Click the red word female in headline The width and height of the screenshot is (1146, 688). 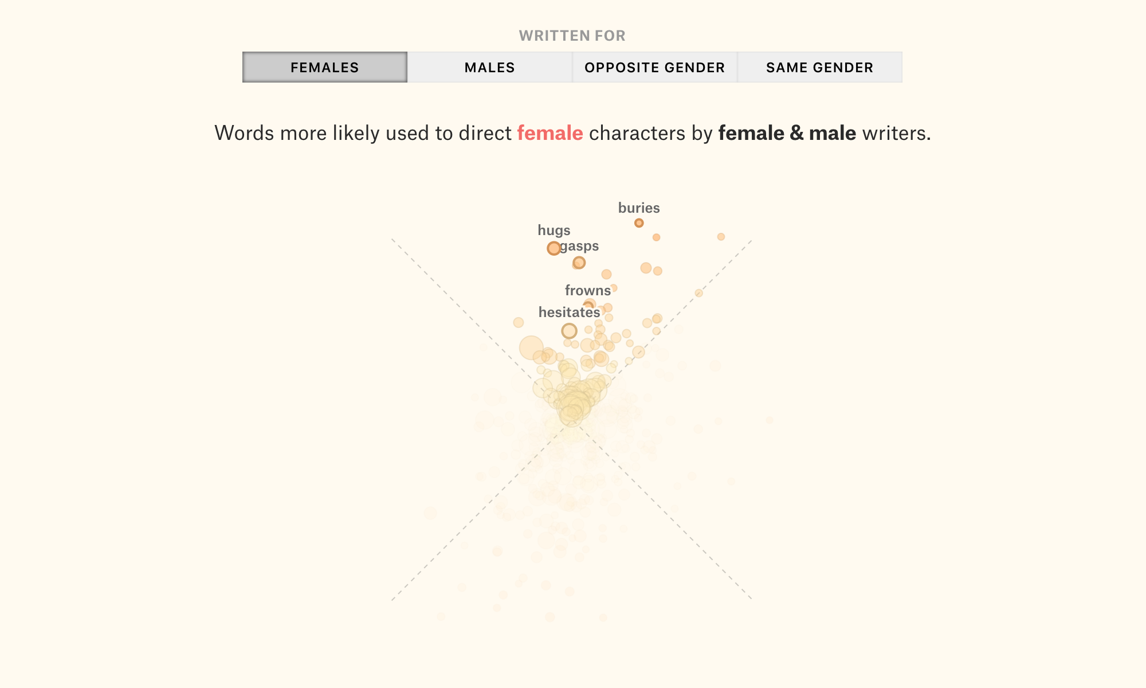(550, 133)
